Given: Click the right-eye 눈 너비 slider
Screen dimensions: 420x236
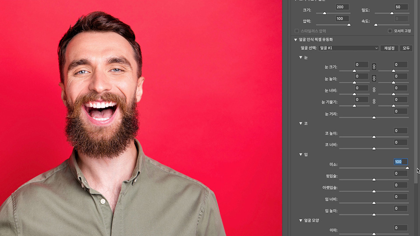Looking at the screenshot, I should click(393, 94).
